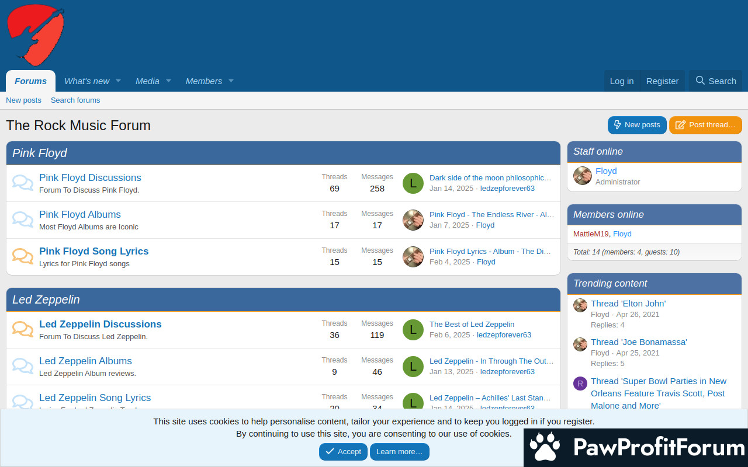Click the orange Post thread button
This screenshot has width=748, height=467.
(705, 125)
